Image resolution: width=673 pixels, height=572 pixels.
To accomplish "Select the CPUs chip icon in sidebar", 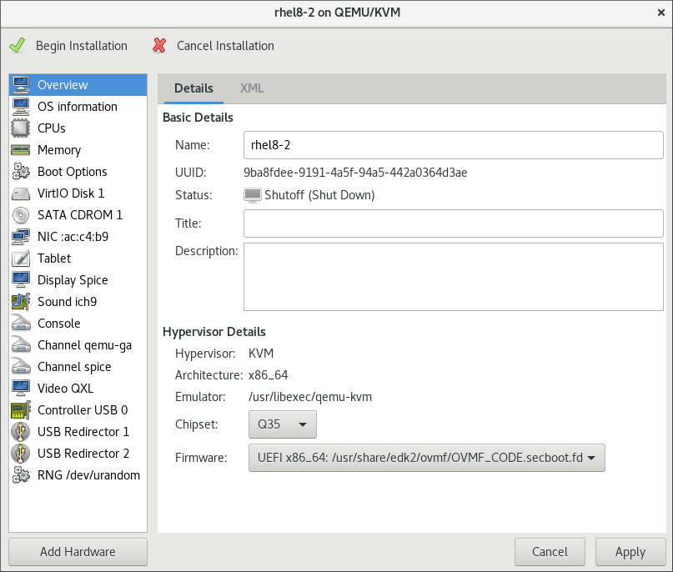I will 21,128.
